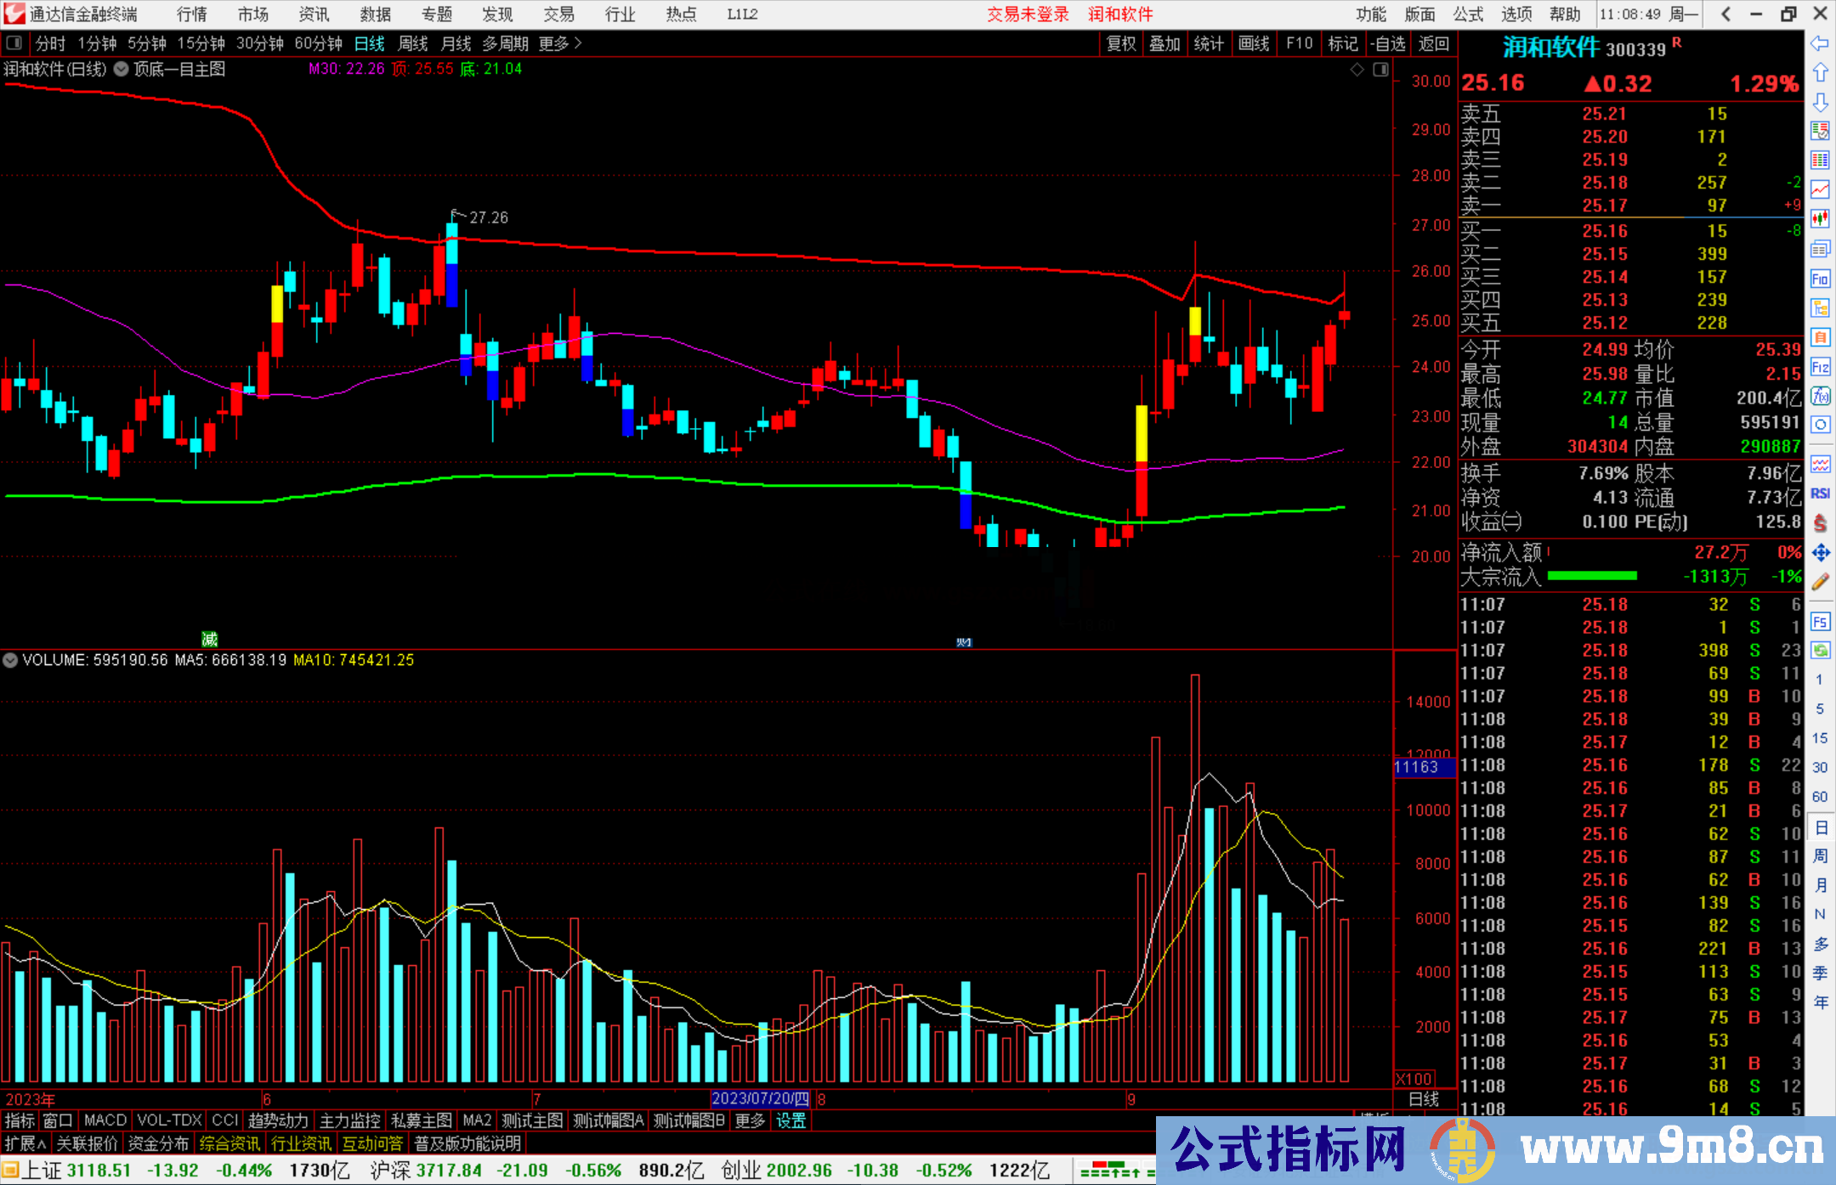Viewport: 1836px width, 1185px height.
Task: Click the candlestick chart sidebar icon
Action: coord(1820,219)
